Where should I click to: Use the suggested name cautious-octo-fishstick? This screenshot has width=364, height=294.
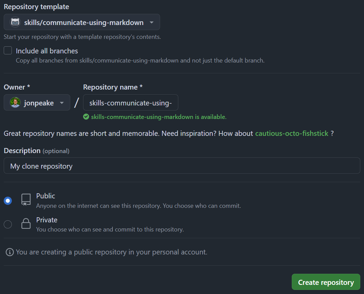pos(292,133)
